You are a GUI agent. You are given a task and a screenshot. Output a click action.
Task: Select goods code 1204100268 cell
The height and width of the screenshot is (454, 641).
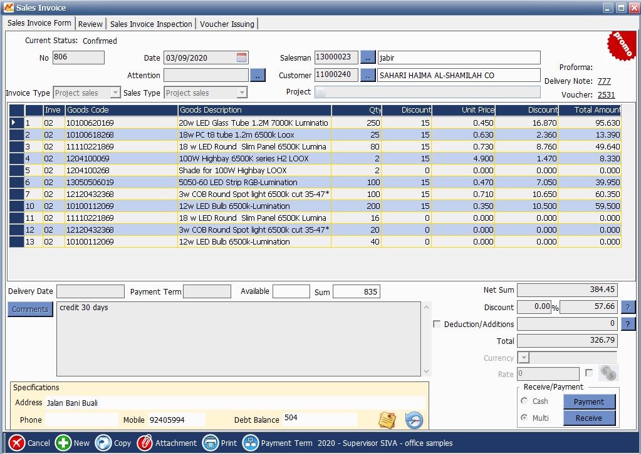coord(122,170)
